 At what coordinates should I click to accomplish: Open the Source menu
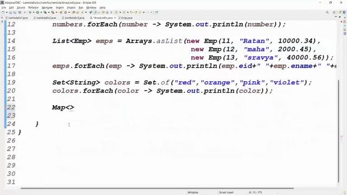pyautogui.click(x=21, y=8)
